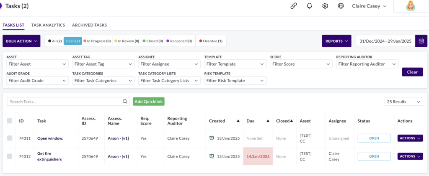Filter by In Progress (0) status
The height and width of the screenshot is (176, 429).
pyautogui.click(x=97, y=41)
